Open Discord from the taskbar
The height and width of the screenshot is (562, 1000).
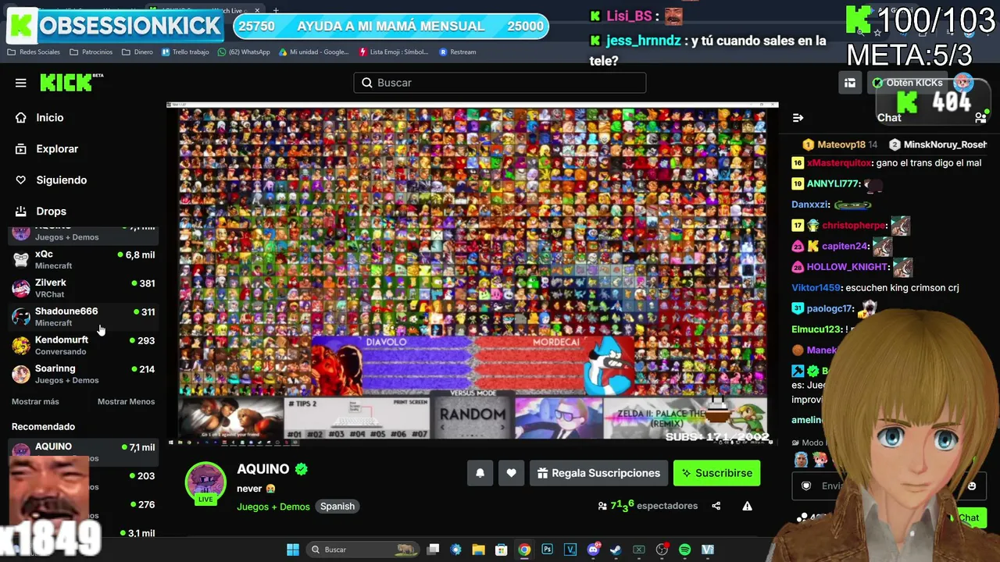click(x=593, y=550)
